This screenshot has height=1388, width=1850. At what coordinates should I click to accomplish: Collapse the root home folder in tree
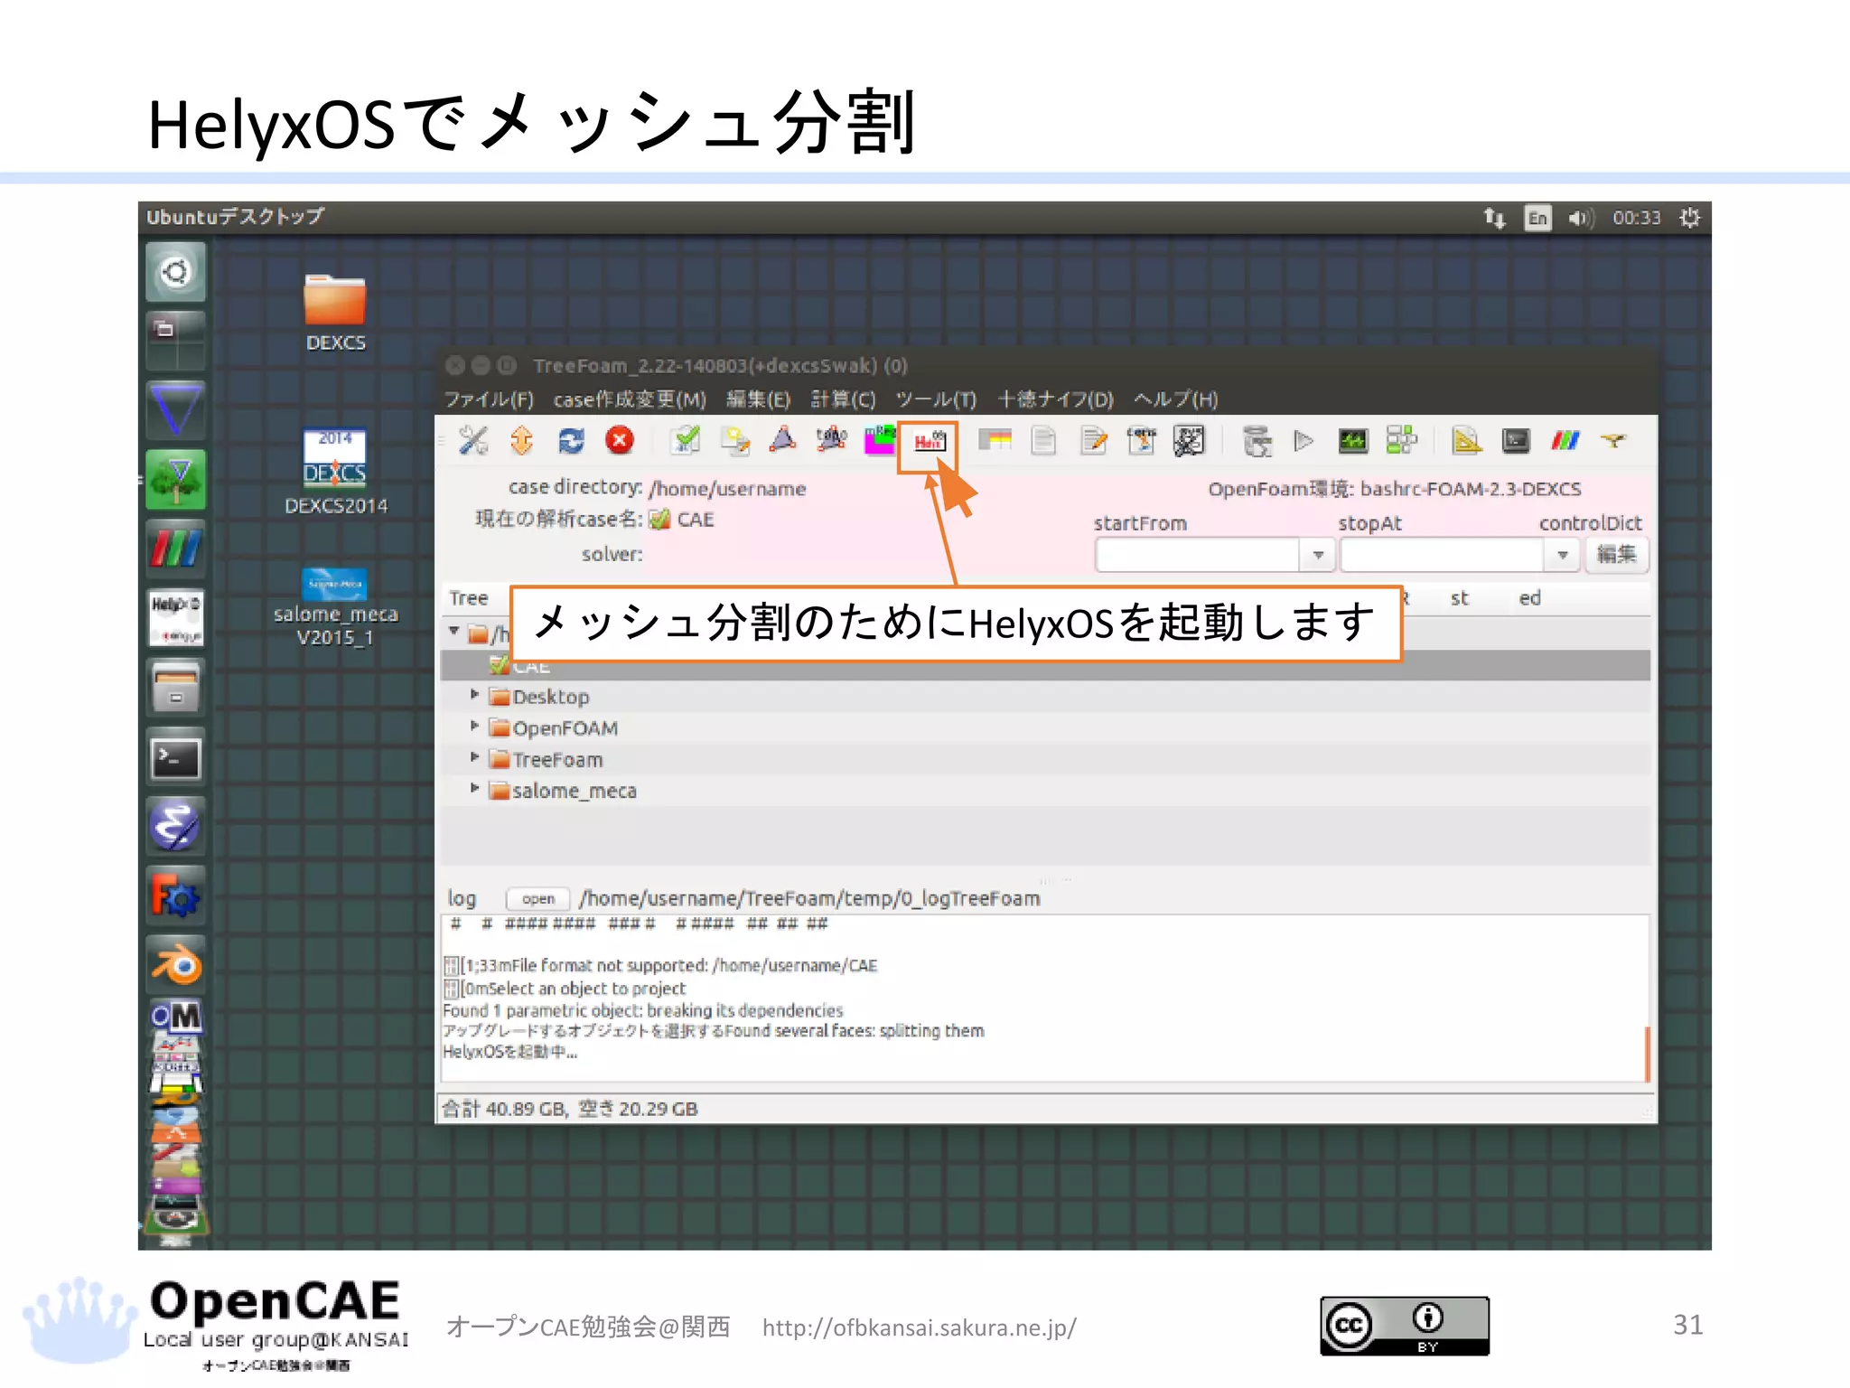[454, 632]
